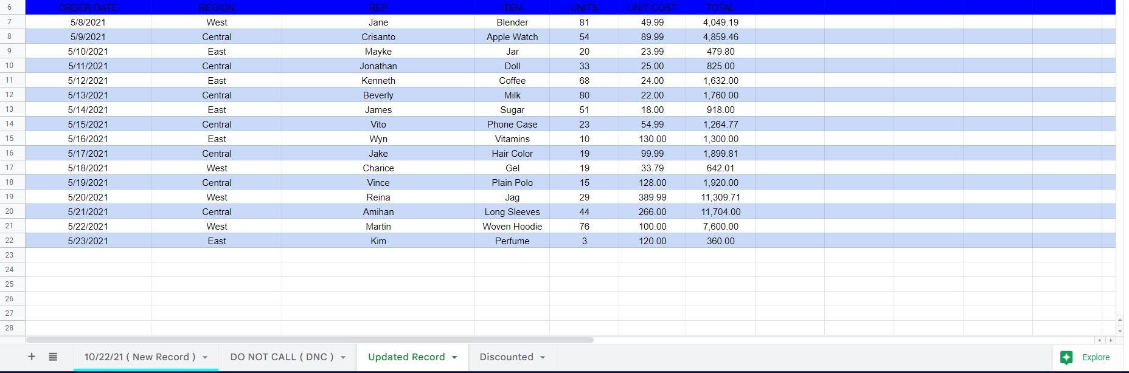Select the rep cell Jonathan
This screenshot has height=373, width=1129.
(378, 66)
